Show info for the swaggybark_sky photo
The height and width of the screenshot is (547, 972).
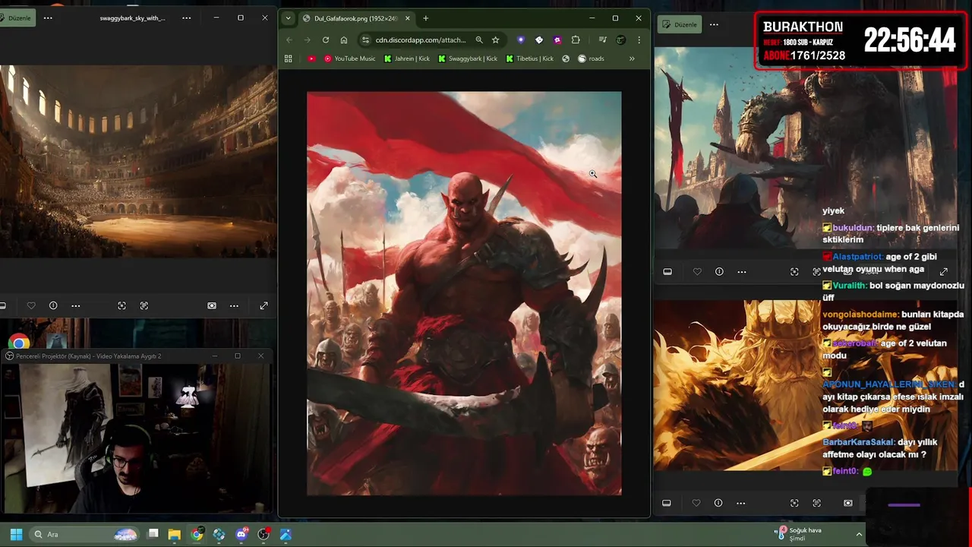pyautogui.click(x=53, y=305)
